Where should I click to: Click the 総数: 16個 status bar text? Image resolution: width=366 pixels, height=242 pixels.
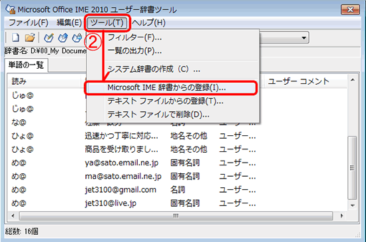point(22,231)
